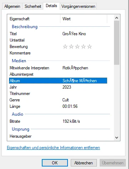Screen dimensions: 129x169
Task: Open the Vorgängerversionen tab
Action: pos(78,6)
